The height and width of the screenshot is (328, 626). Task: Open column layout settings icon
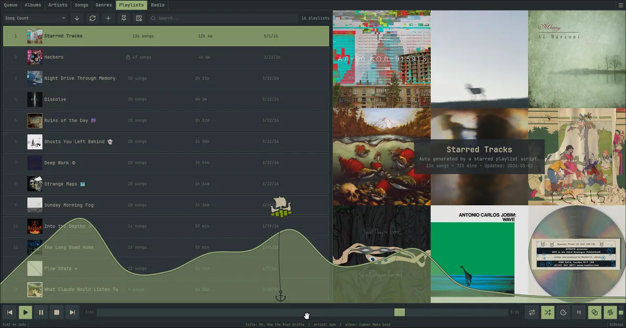click(x=139, y=18)
